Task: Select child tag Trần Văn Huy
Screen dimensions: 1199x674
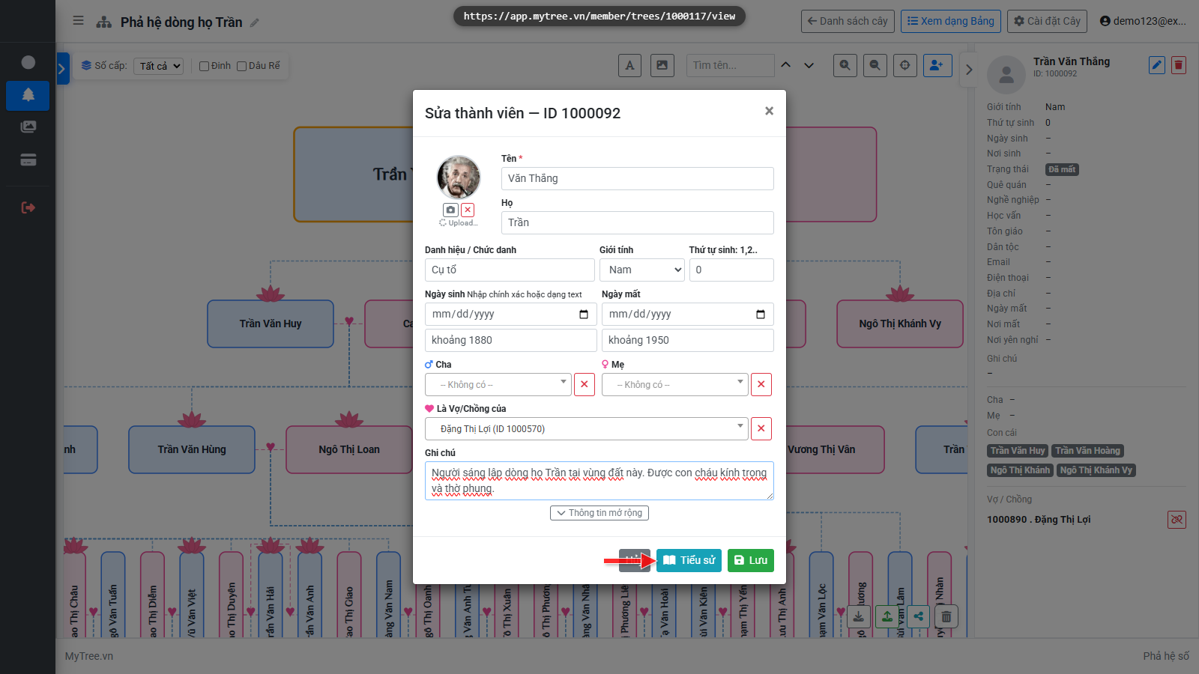Action: coord(1017,451)
